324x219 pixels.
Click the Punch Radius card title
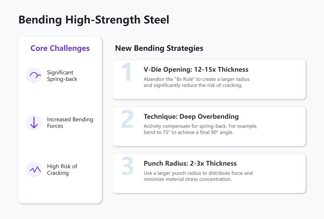click(x=190, y=164)
